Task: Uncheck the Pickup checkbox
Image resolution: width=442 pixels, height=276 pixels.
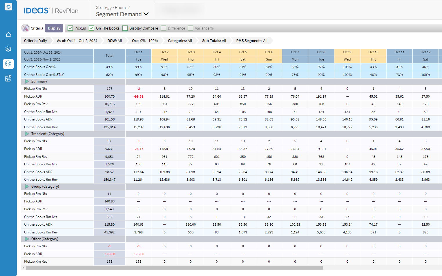Action: coord(70,28)
